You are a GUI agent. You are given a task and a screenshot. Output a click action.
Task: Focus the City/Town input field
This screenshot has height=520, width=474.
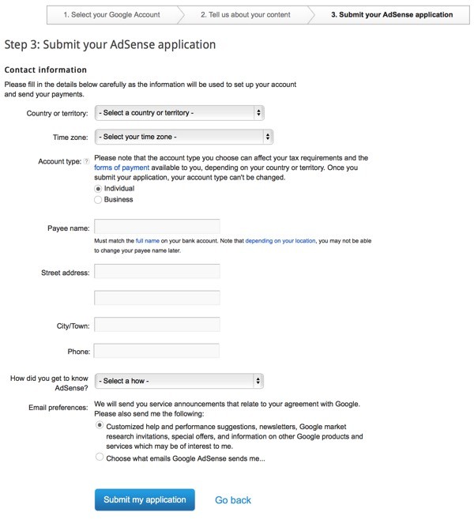point(157,324)
